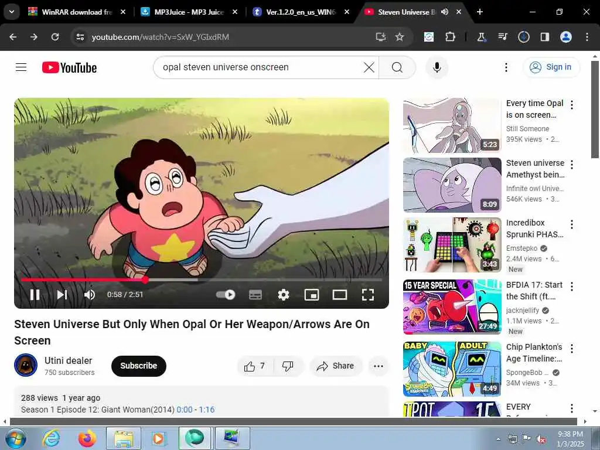Open video player settings gear
Screen dimensions: 600x450
tap(284, 295)
